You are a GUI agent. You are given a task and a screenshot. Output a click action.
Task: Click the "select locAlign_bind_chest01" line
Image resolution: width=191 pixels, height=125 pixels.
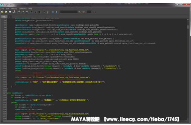68,66
